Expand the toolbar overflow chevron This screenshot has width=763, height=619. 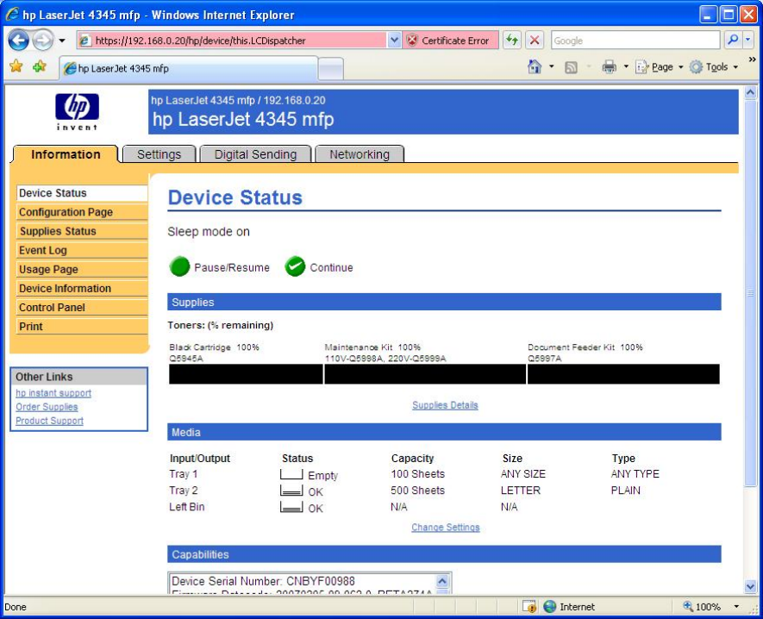pyautogui.click(x=752, y=59)
